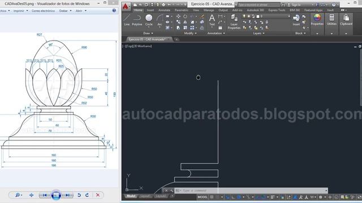Switch to the View ribbon tab
362x203 pixels.
(196, 10)
